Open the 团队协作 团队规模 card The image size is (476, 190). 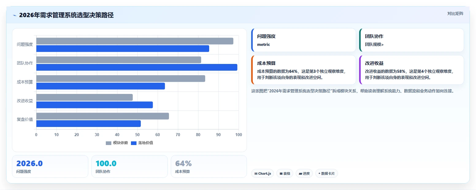(x=411, y=40)
